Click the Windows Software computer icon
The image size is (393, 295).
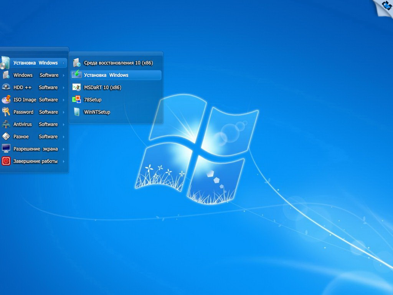[6, 75]
